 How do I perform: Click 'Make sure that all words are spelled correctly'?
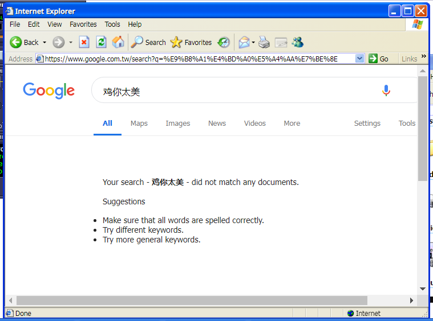point(183,220)
